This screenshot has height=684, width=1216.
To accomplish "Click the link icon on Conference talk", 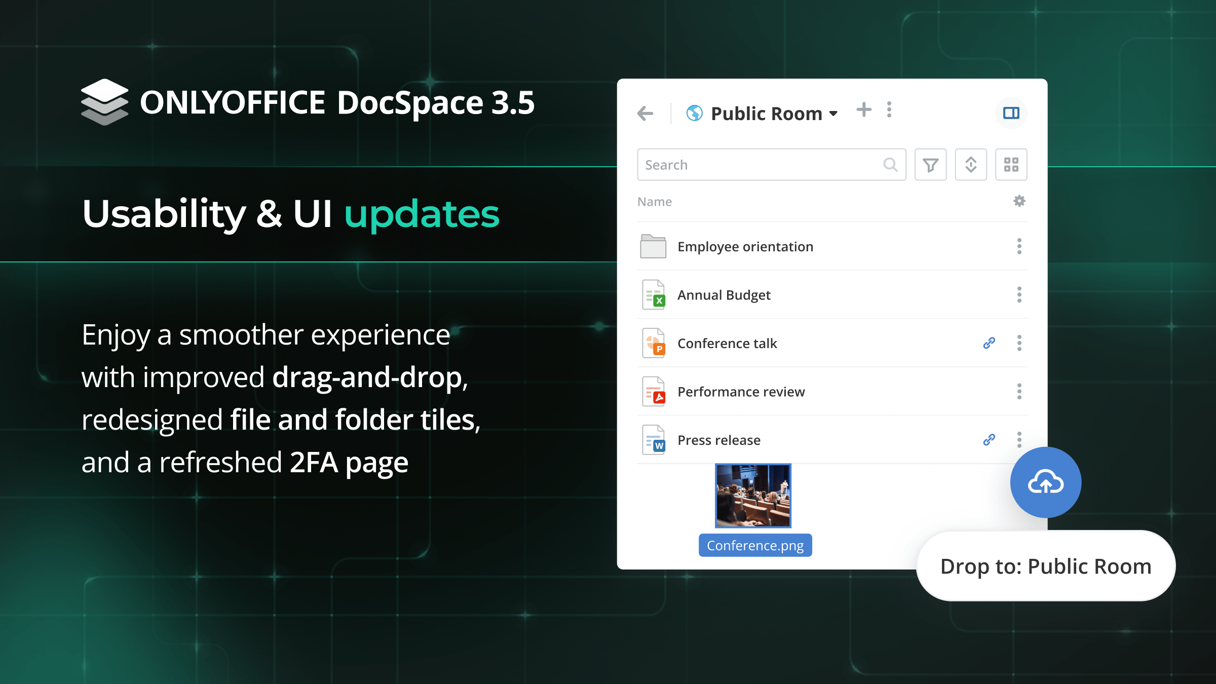I will (989, 343).
